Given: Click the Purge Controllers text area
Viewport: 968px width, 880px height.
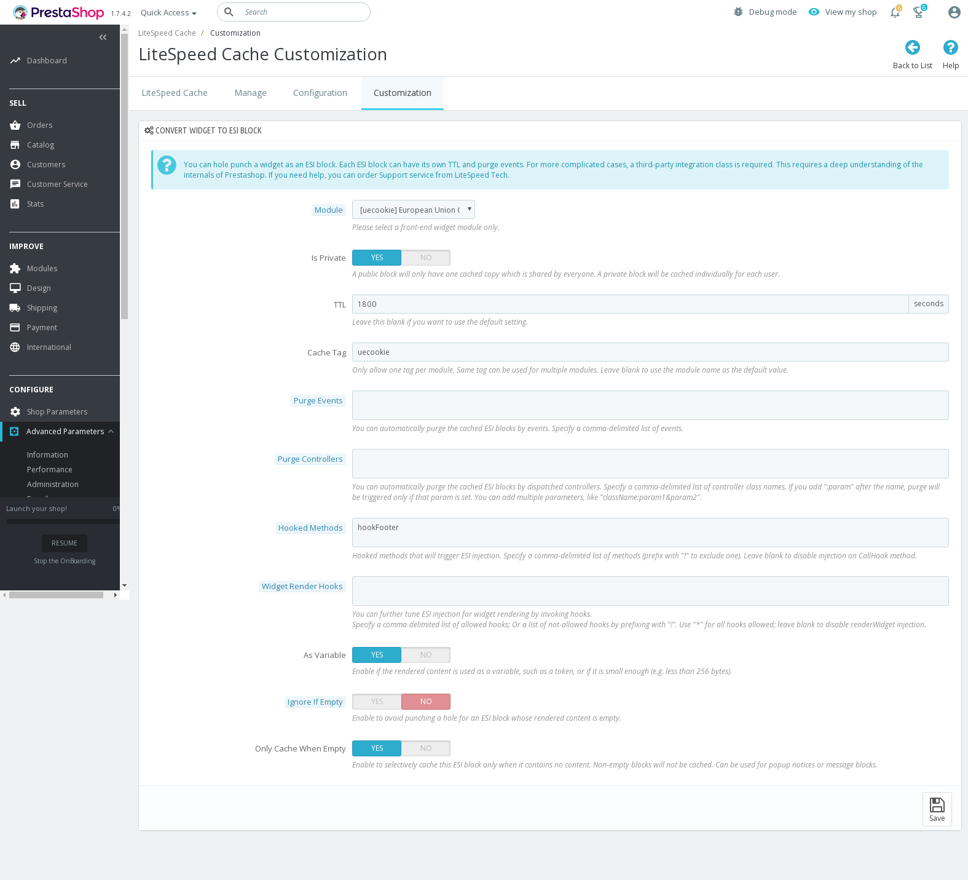Looking at the screenshot, I should [650, 464].
